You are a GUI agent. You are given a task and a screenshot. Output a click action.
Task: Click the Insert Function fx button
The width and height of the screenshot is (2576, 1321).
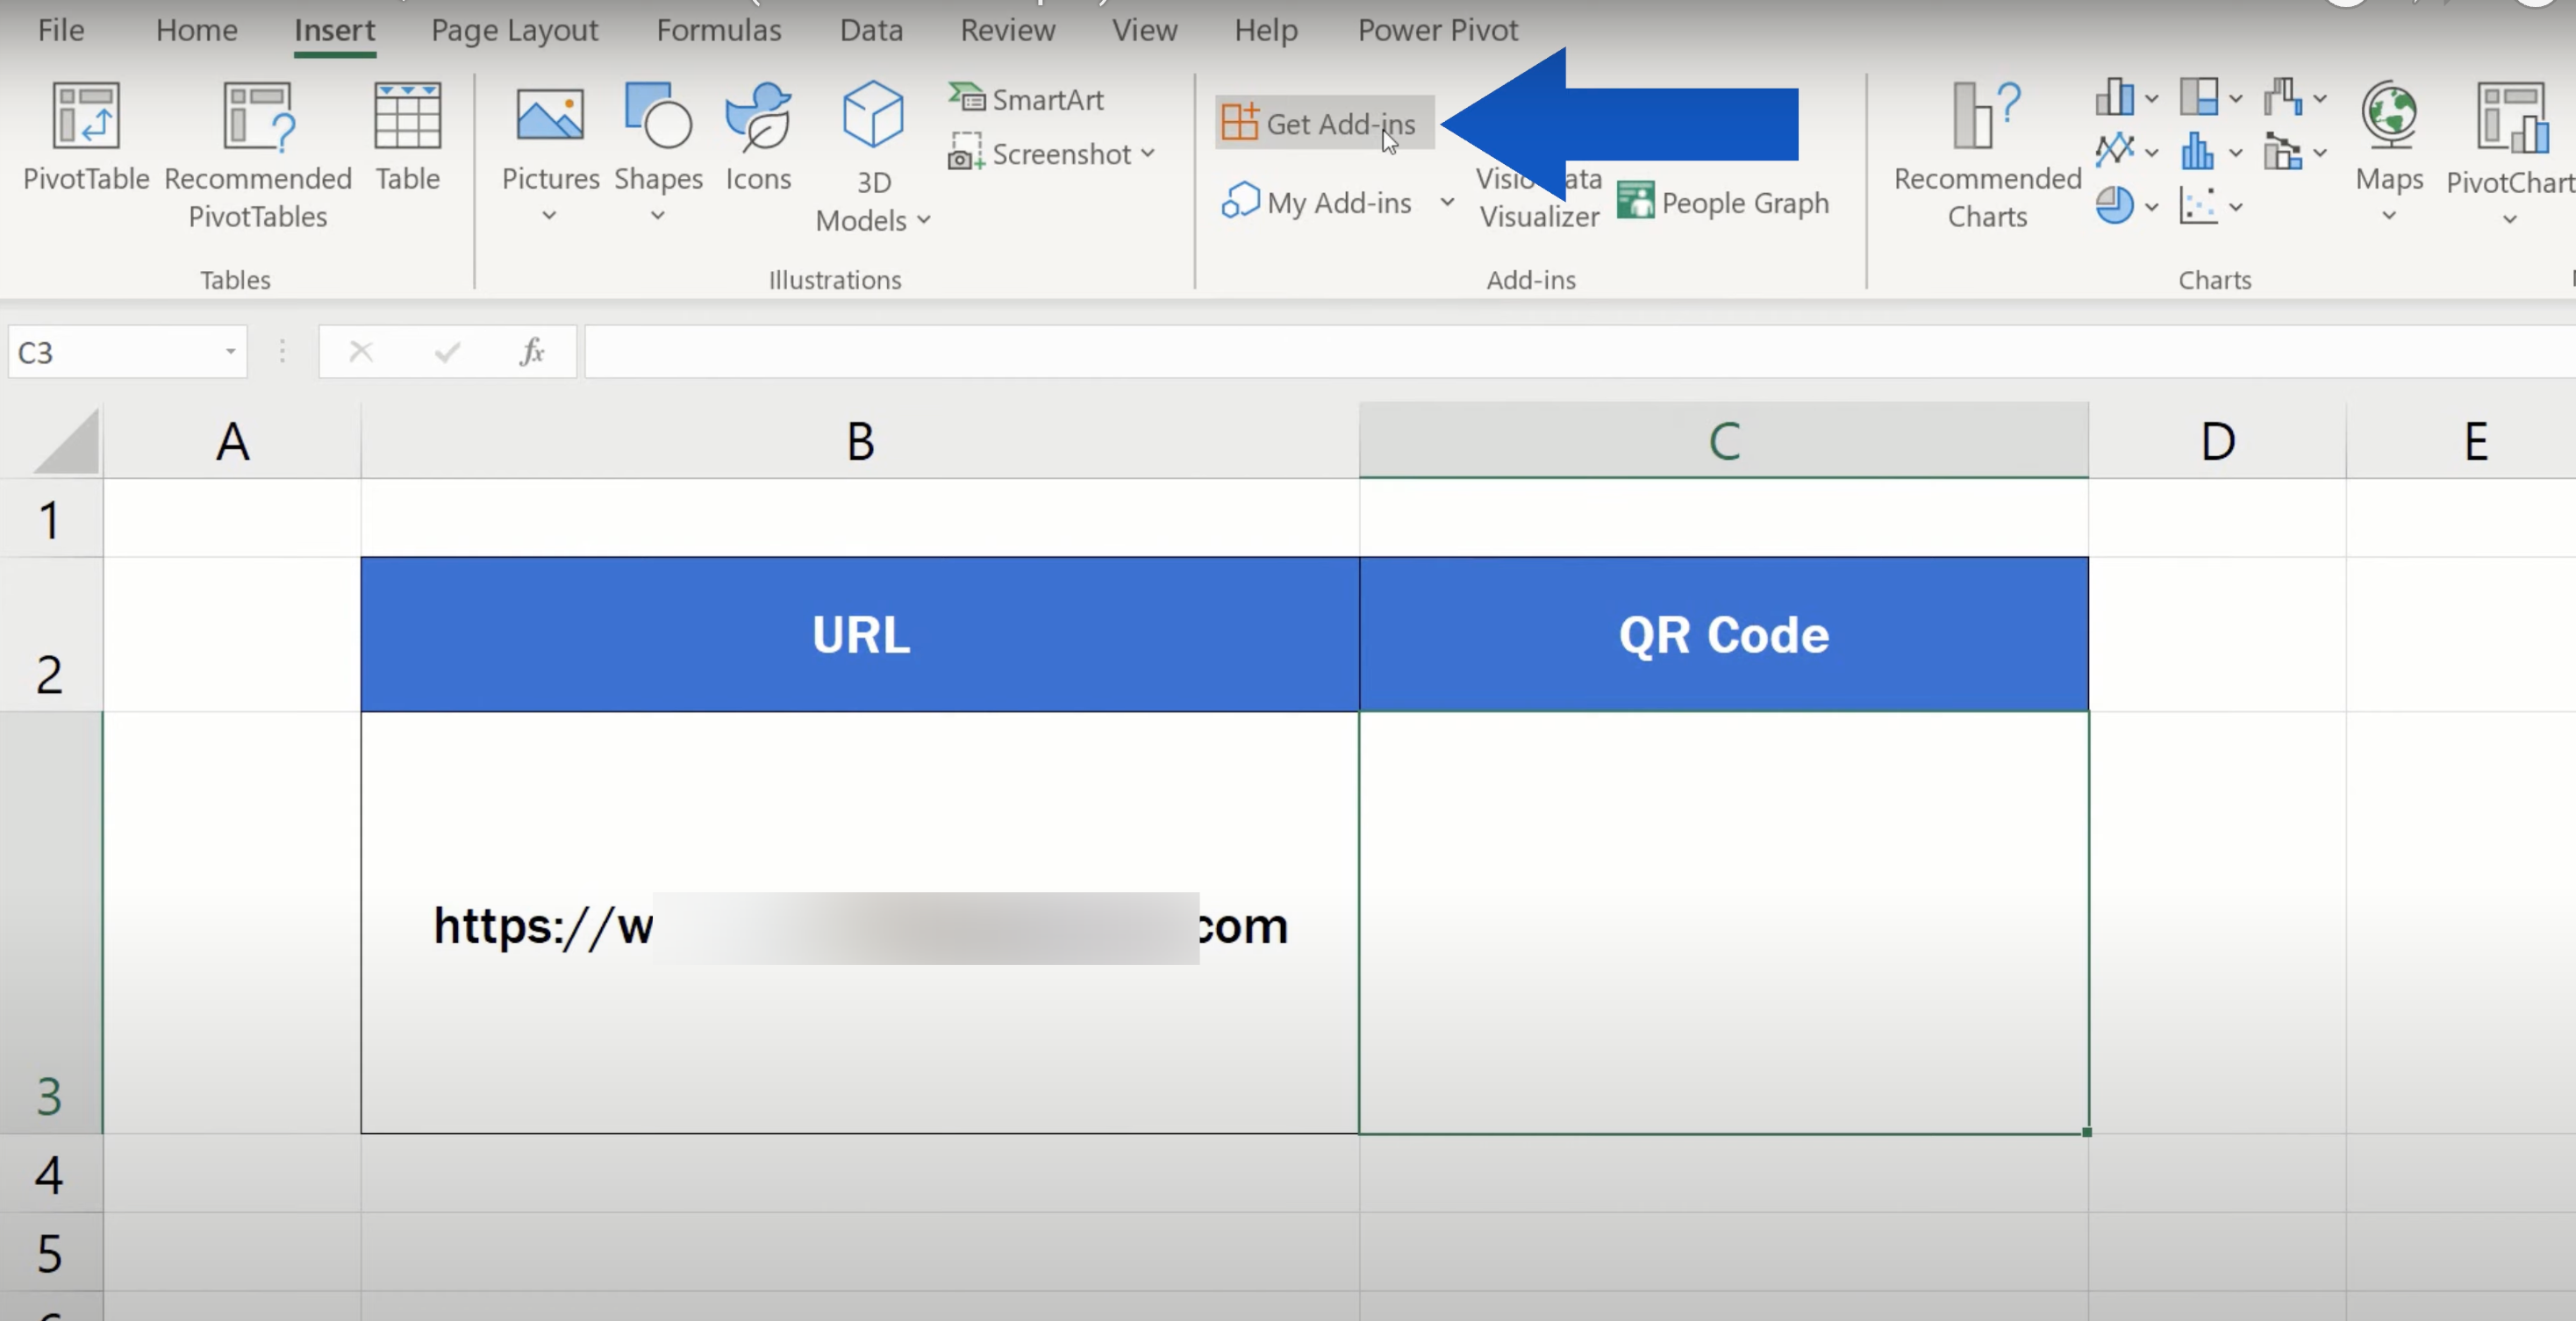click(532, 352)
